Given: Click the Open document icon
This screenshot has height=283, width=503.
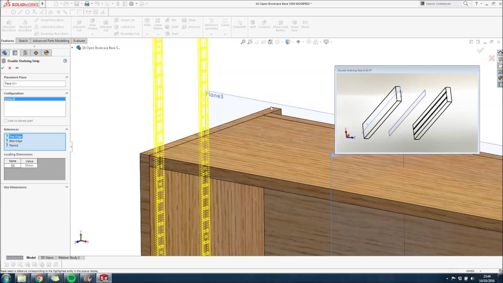Looking at the screenshot, I should (66, 4).
